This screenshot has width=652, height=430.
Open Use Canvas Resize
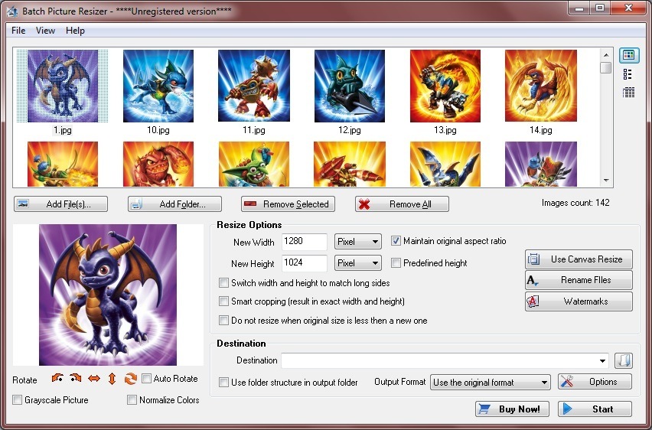click(579, 259)
